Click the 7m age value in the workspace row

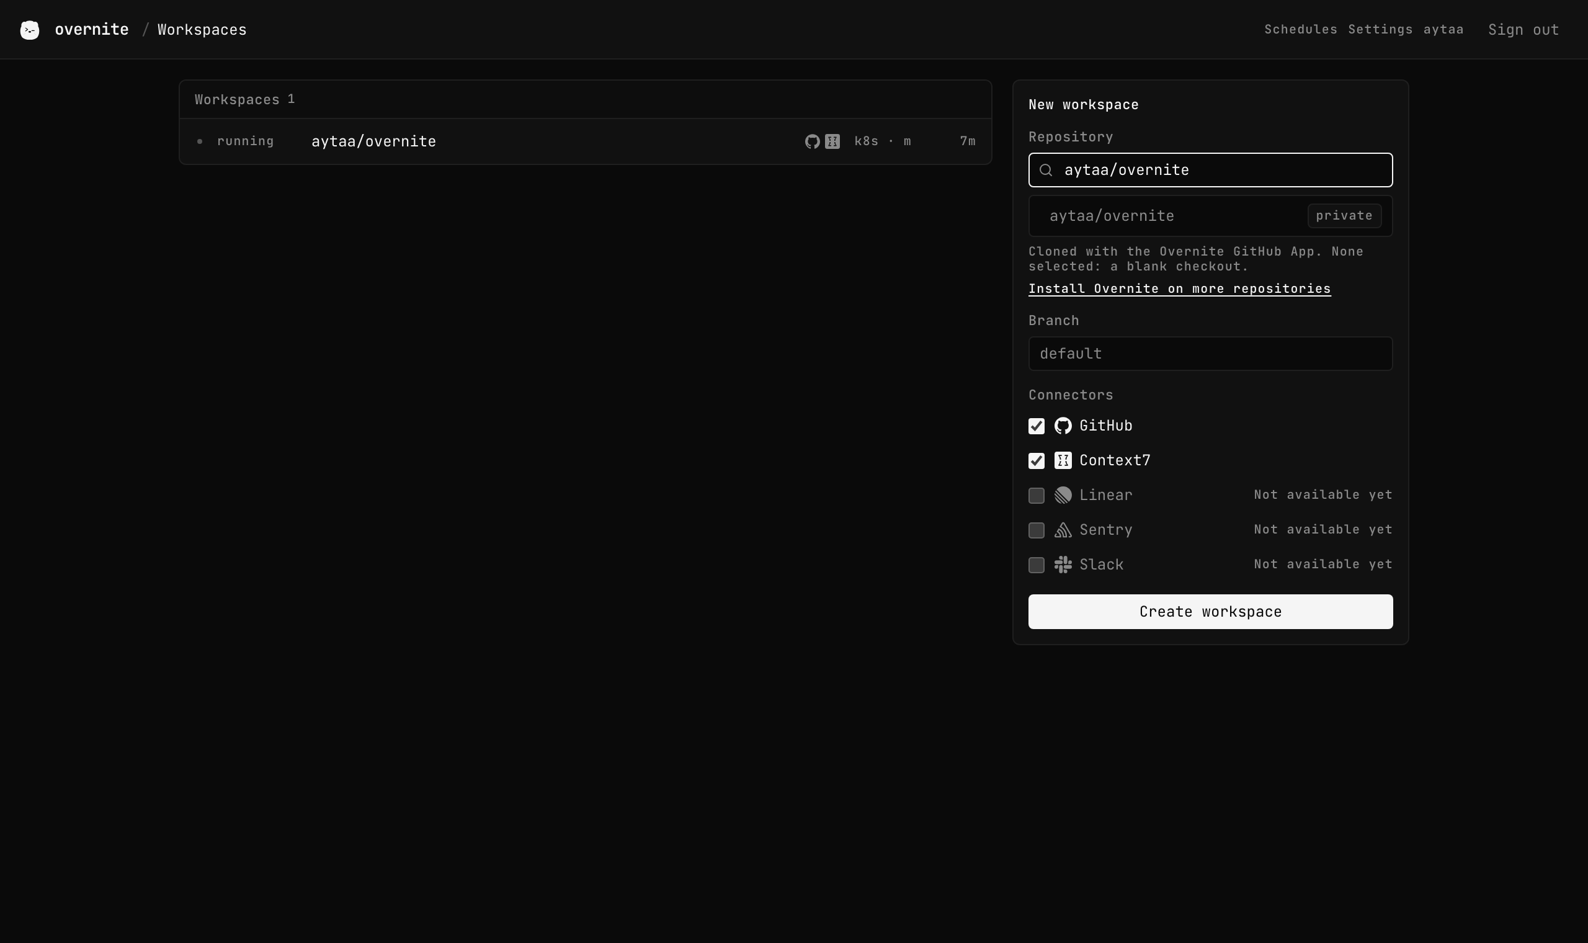click(967, 141)
